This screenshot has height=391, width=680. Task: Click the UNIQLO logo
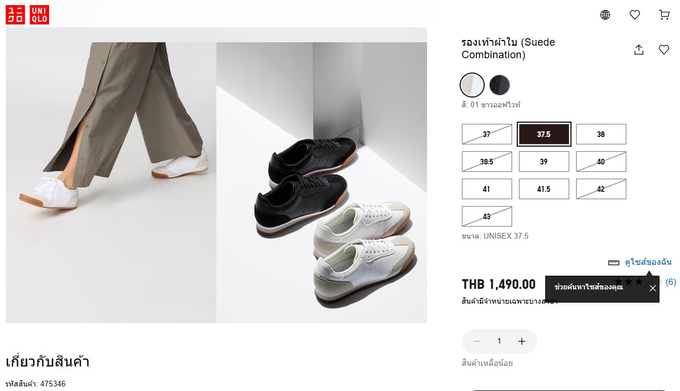27,15
